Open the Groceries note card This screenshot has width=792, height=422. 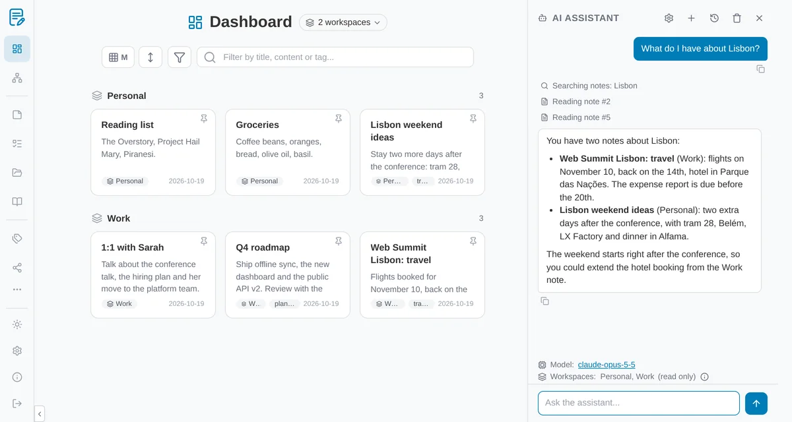288,152
